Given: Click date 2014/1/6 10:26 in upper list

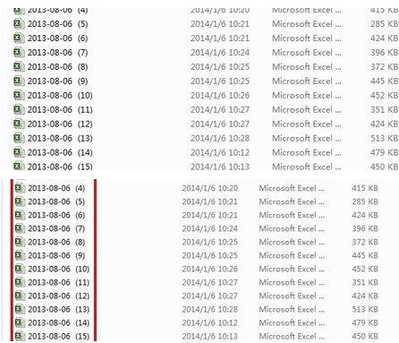Looking at the screenshot, I should coord(220,96).
